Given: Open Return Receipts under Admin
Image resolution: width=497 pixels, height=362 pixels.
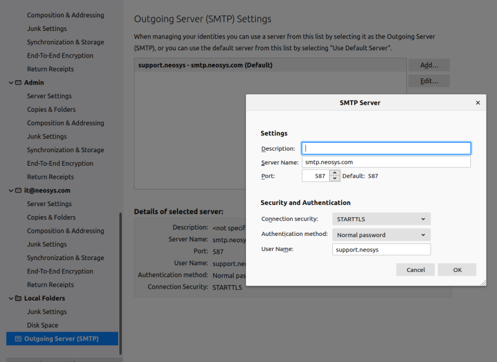Looking at the screenshot, I should coord(50,177).
